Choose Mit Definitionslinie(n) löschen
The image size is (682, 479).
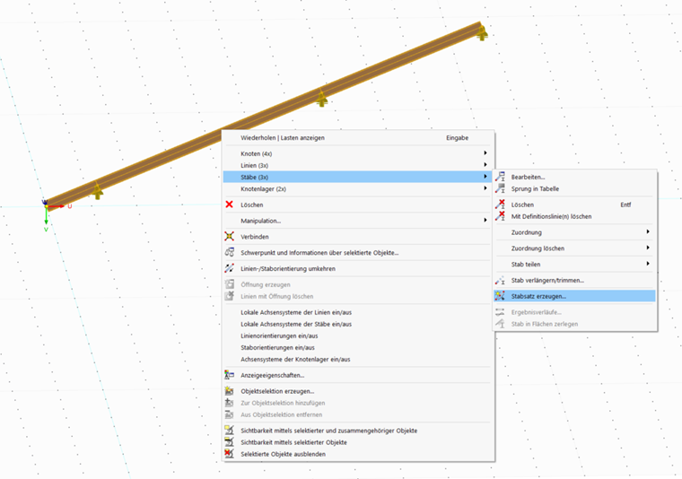tap(574, 216)
